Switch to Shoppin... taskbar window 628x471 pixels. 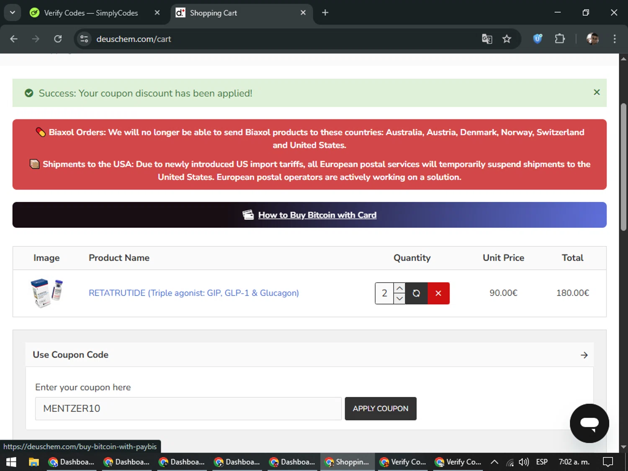tap(347, 462)
